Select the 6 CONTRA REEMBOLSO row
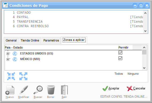152x103 pixels. (74, 26)
